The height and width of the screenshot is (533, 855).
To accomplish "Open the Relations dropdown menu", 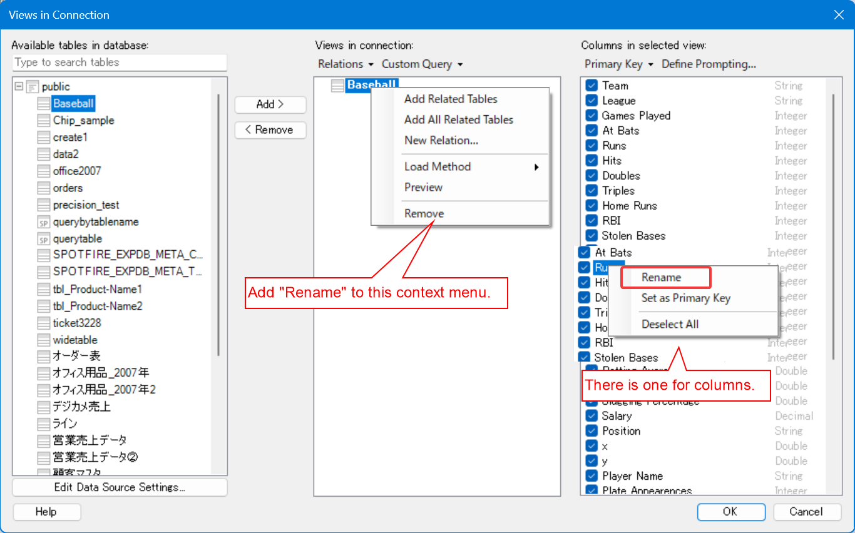I will [x=346, y=64].
